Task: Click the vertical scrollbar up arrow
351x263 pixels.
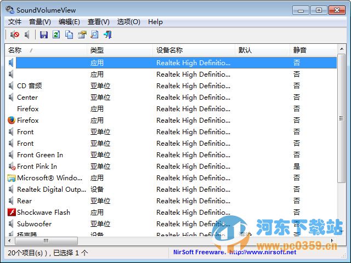Action: point(341,49)
